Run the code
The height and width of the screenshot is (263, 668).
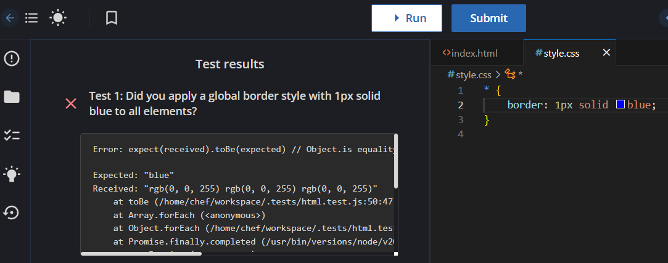[406, 18]
